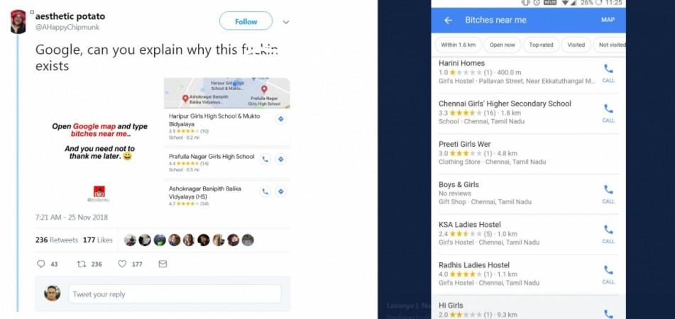Viewport: 675px width, 319px height.
Task: Open the Within 1.6 km distance filter
Action: tap(458, 45)
